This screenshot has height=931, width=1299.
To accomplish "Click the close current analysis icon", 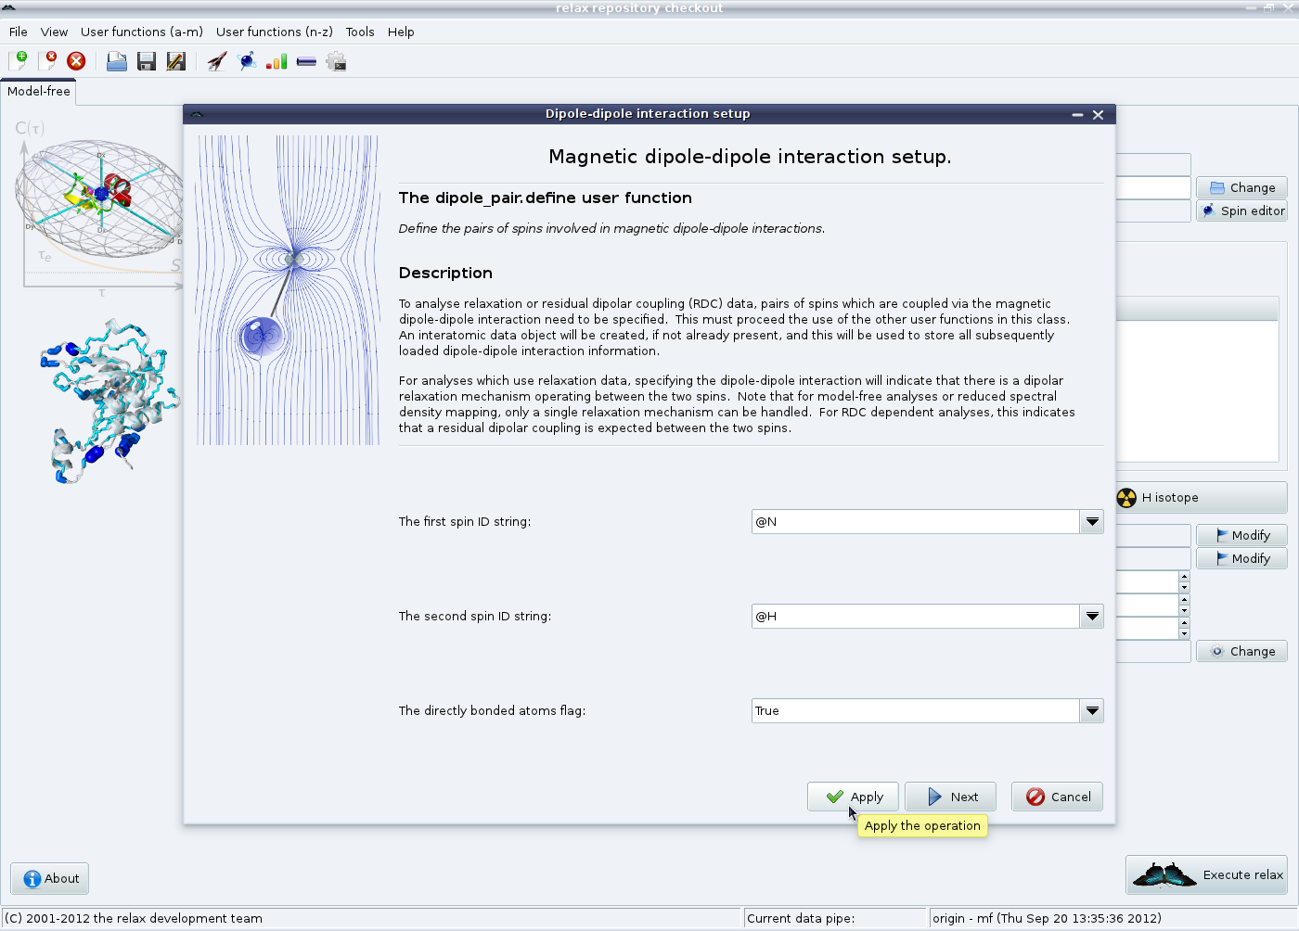I will pos(47,61).
